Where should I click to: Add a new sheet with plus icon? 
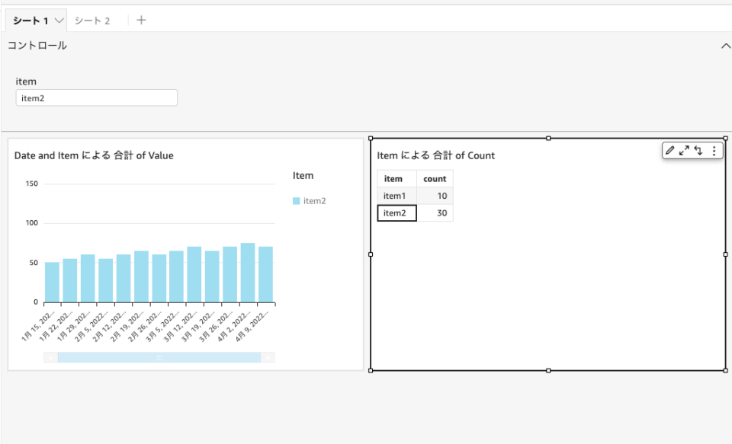140,21
